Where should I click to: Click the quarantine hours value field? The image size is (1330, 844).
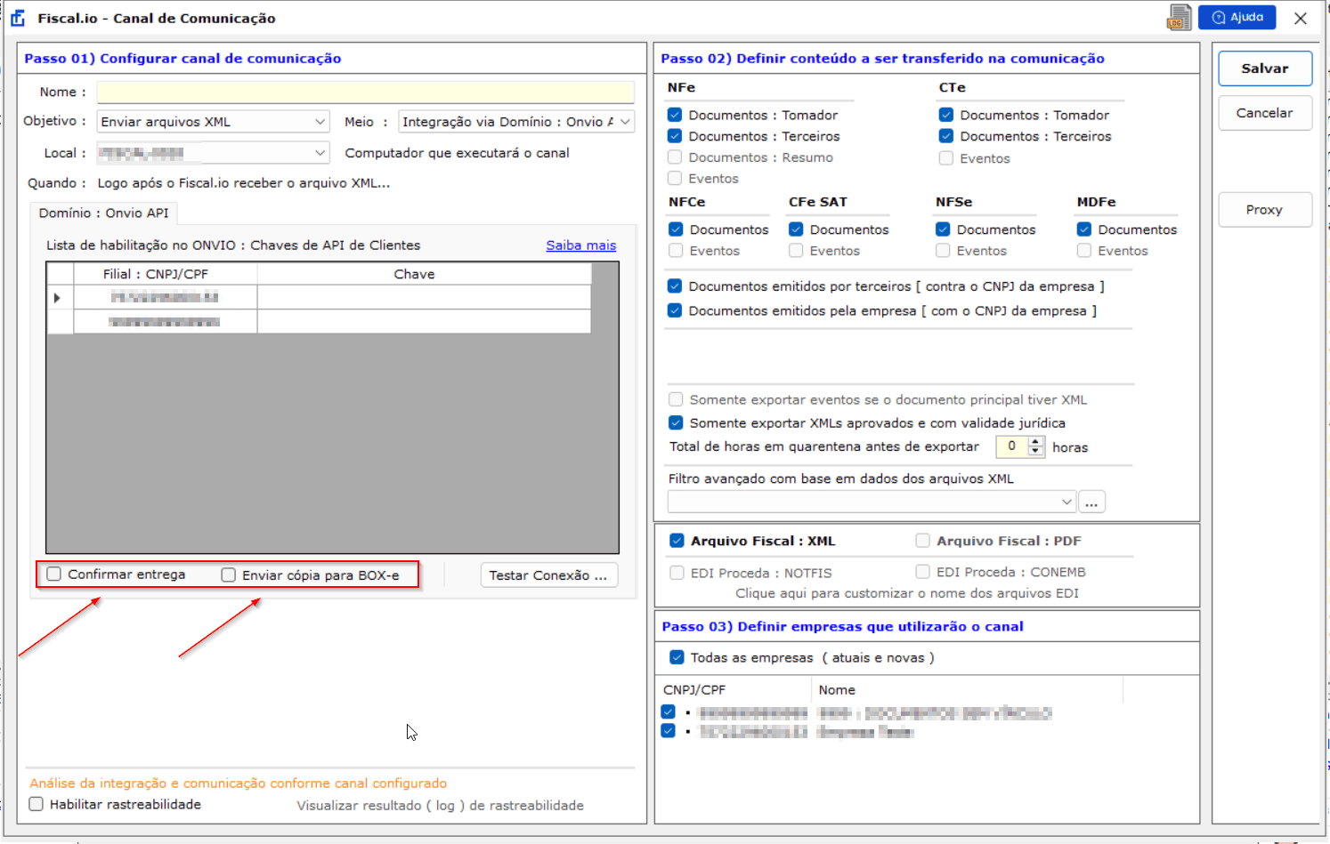1012,446
